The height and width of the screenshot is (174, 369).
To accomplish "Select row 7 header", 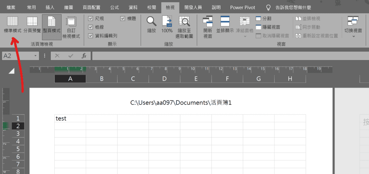I will click(18, 164).
